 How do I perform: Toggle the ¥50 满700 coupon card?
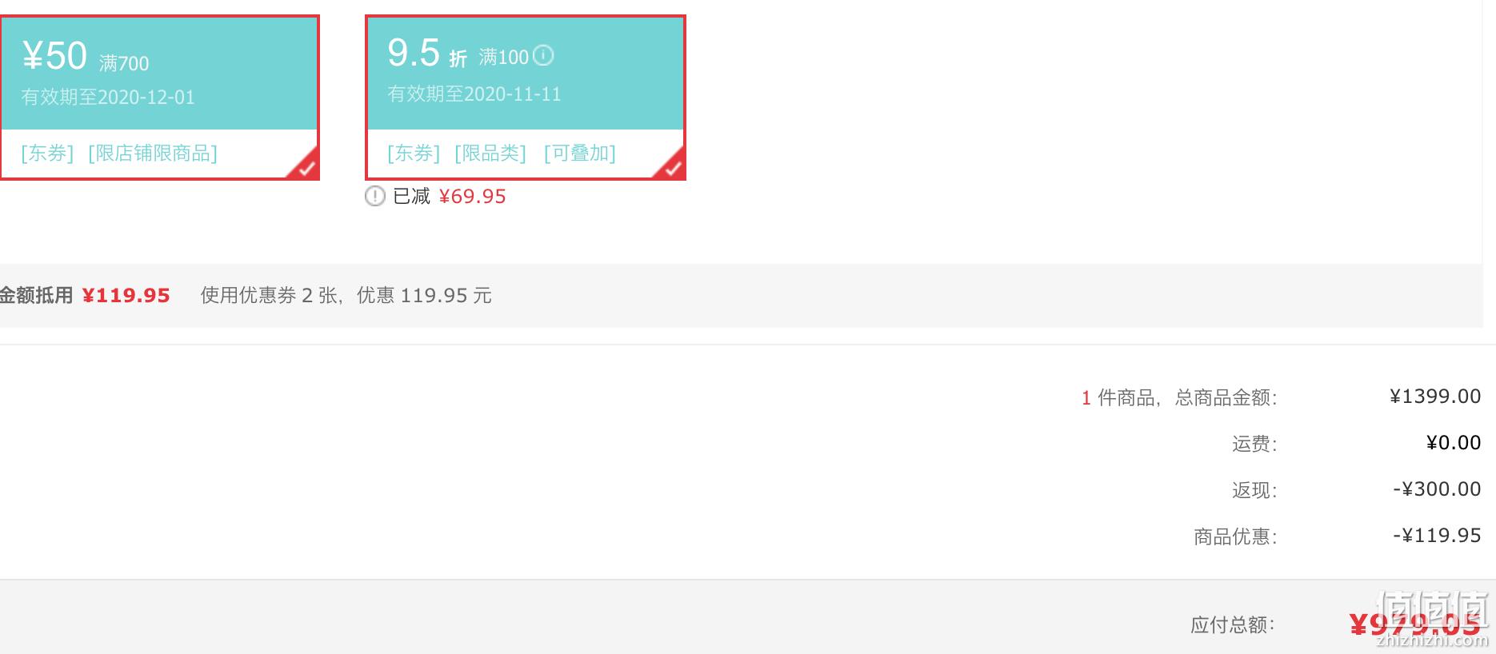click(x=159, y=98)
